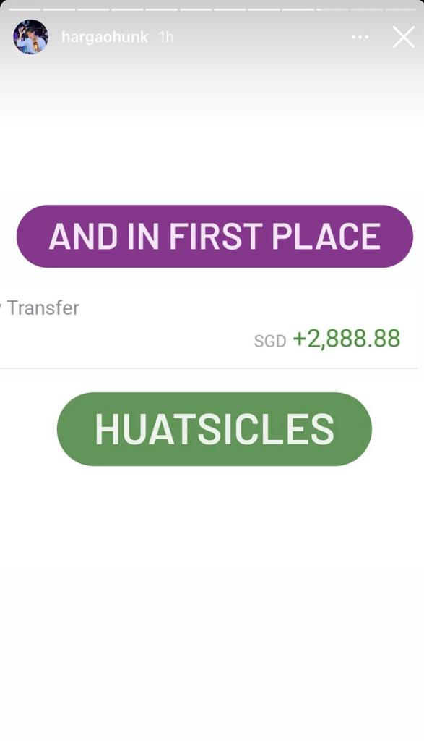Screen dimensions: 424x741
Task: Open the three-dot story options menu
Action: (x=360, y=37)
